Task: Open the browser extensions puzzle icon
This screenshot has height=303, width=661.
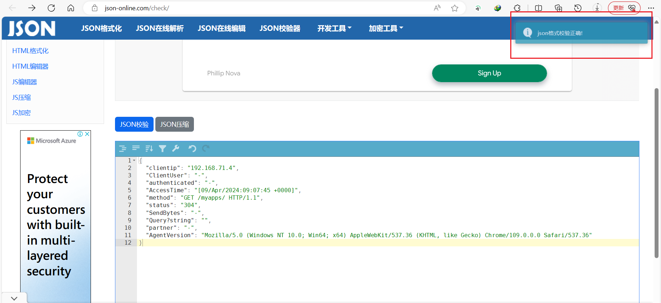Action: (517, 8)
